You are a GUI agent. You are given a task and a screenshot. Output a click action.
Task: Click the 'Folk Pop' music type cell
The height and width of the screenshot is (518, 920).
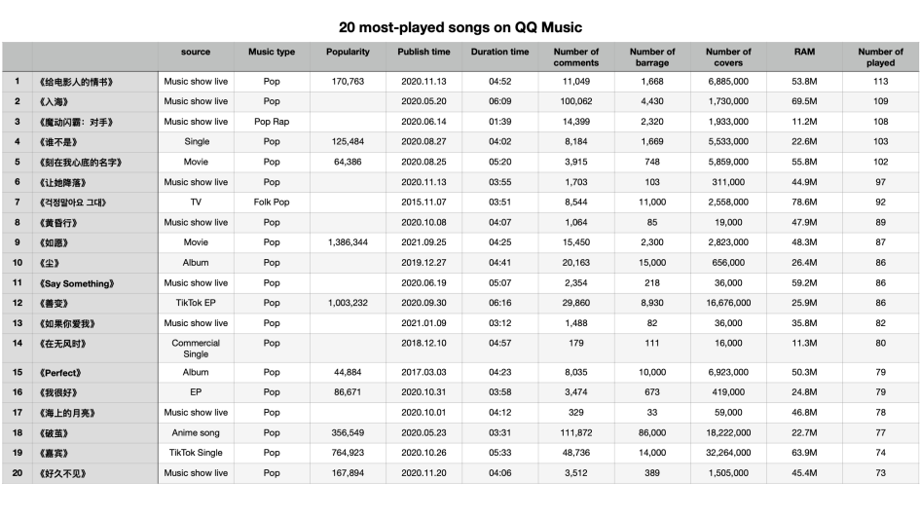[271, 202]
